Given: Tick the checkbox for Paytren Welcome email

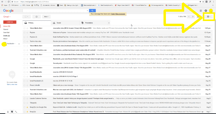Looking at the screenshot, I should pos(24,32).
